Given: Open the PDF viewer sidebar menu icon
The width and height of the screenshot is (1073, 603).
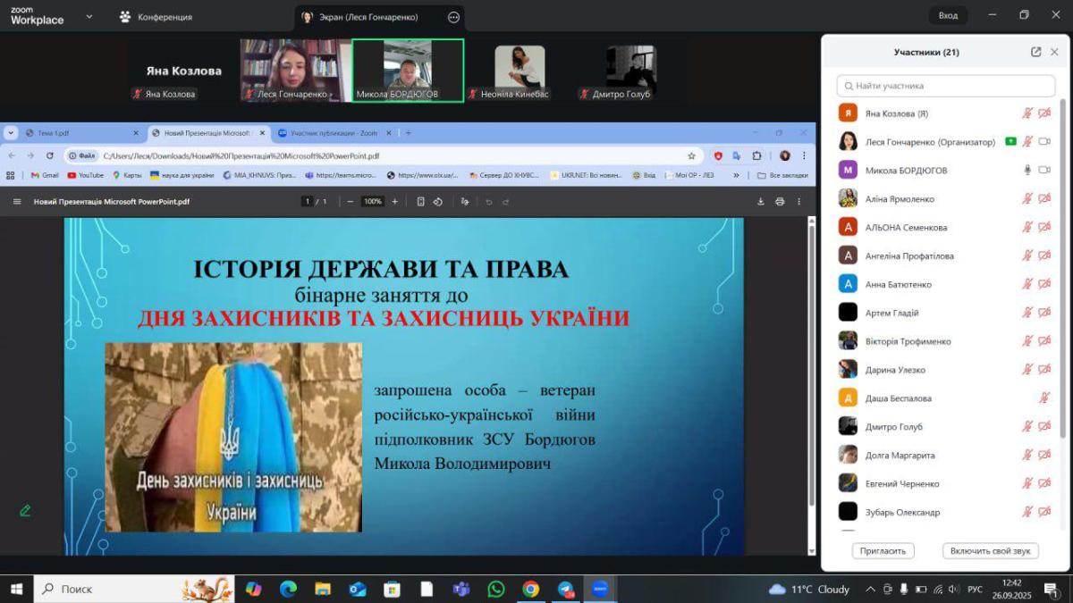Looking at the screenshot, I should point(17,202).
